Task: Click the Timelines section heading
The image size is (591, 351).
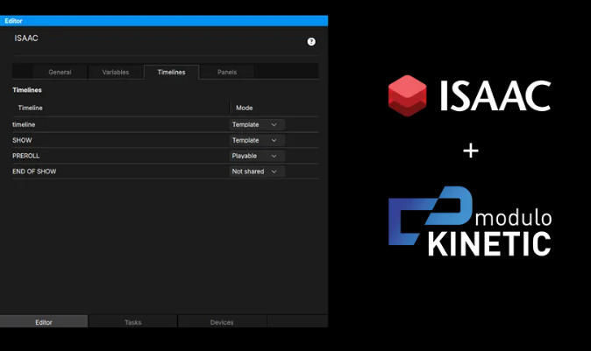Action: click(27, 90)
